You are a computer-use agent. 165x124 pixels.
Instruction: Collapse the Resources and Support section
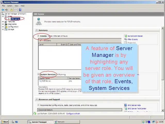point(37,99)
